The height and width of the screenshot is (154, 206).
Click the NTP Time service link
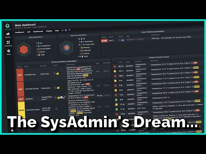(142, 108)
